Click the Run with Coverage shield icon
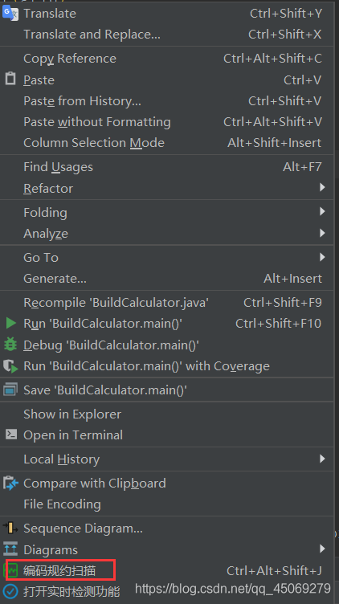The height and width of the screenshot is (604, 339). (10, 366)
